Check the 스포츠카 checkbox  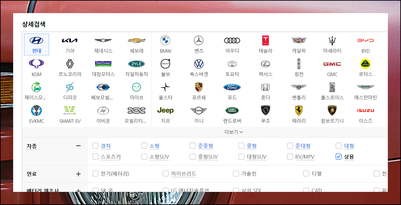pyautogui.click(x=95, y=157)
